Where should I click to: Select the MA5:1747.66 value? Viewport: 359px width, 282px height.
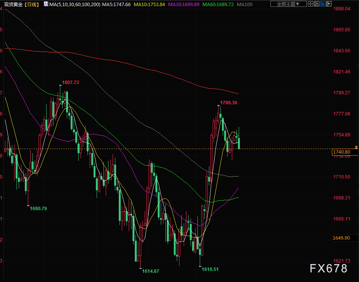[116, 4]
